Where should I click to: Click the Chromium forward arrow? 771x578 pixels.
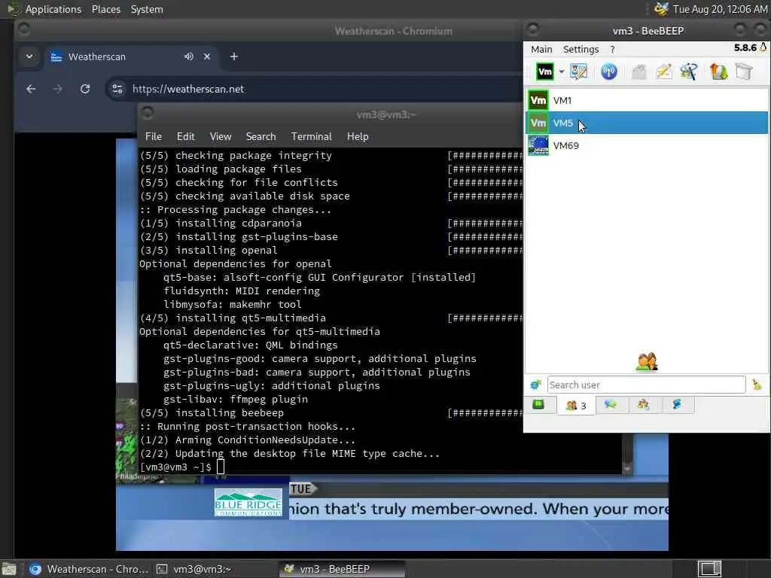coord(57,89)
